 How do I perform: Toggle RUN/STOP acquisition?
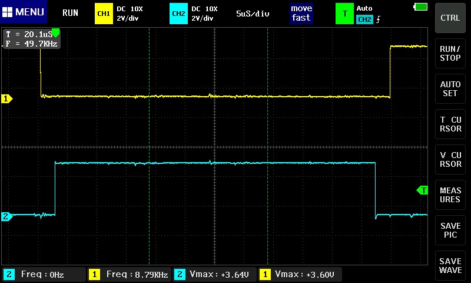450,53
